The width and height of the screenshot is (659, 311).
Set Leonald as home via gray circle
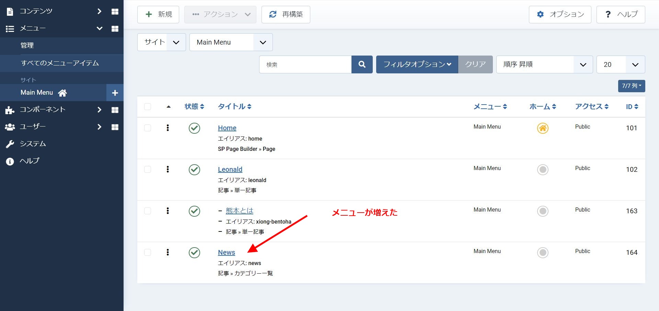(542, 170)
